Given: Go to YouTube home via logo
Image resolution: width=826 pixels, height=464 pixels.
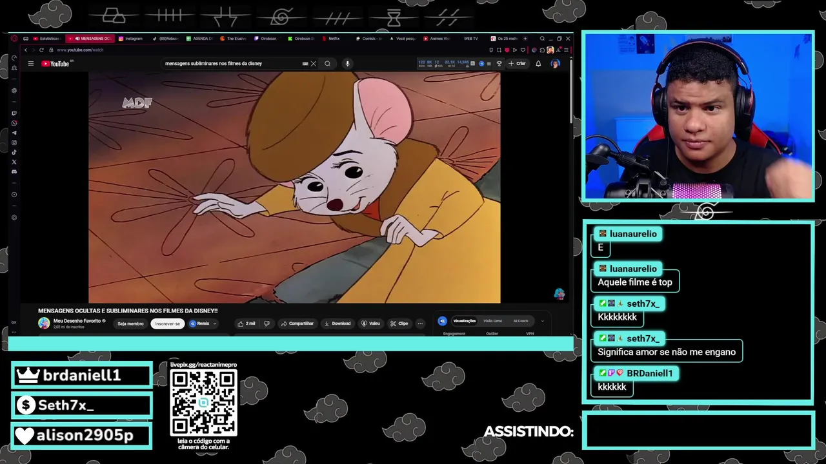Looking at the screenshot, I should click(x=55, y=64).
